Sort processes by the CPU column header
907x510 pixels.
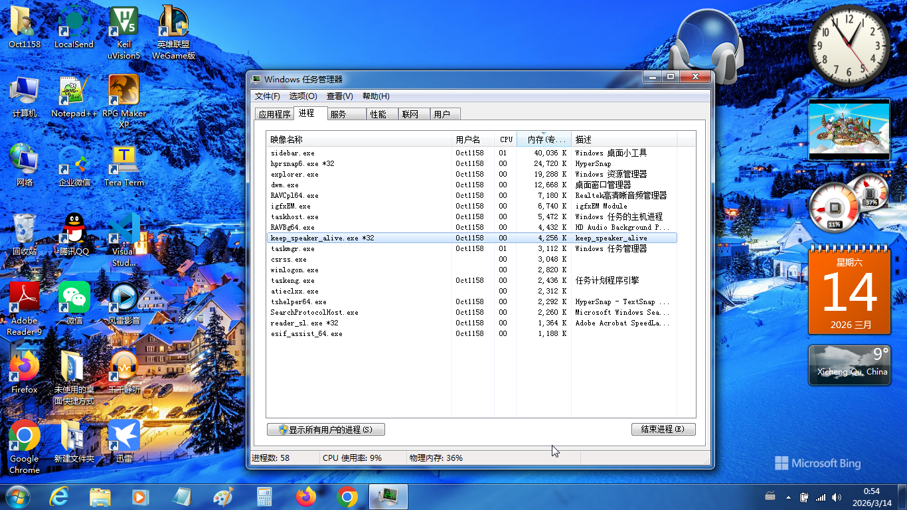(506, 139)
